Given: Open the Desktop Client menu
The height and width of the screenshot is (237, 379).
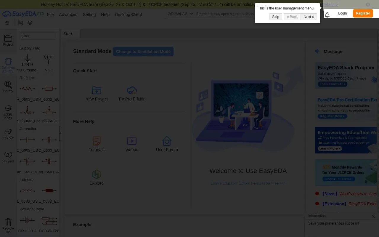Looking at the screenshot, I should (128, 15).
